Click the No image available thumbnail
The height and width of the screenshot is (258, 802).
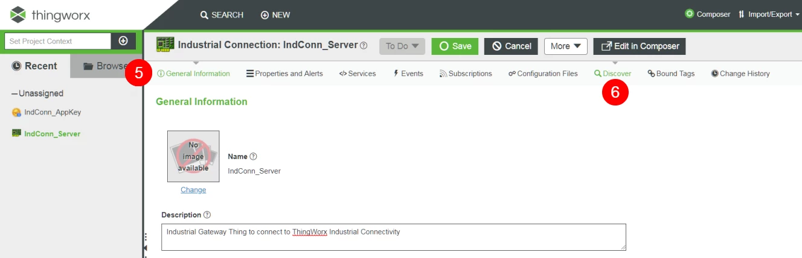[x=193, y=156]
